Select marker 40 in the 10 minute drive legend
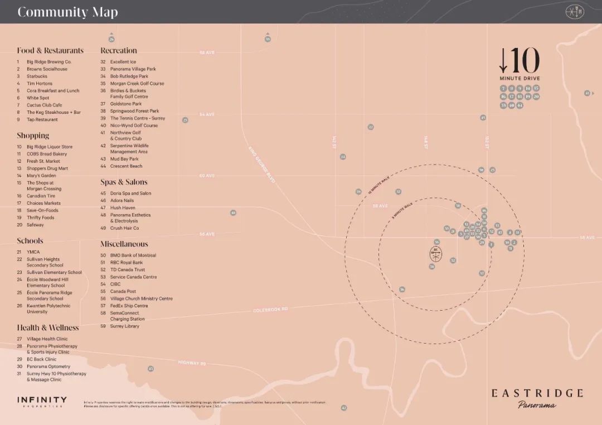Viewport: 602px width, 425px height. 511,105
